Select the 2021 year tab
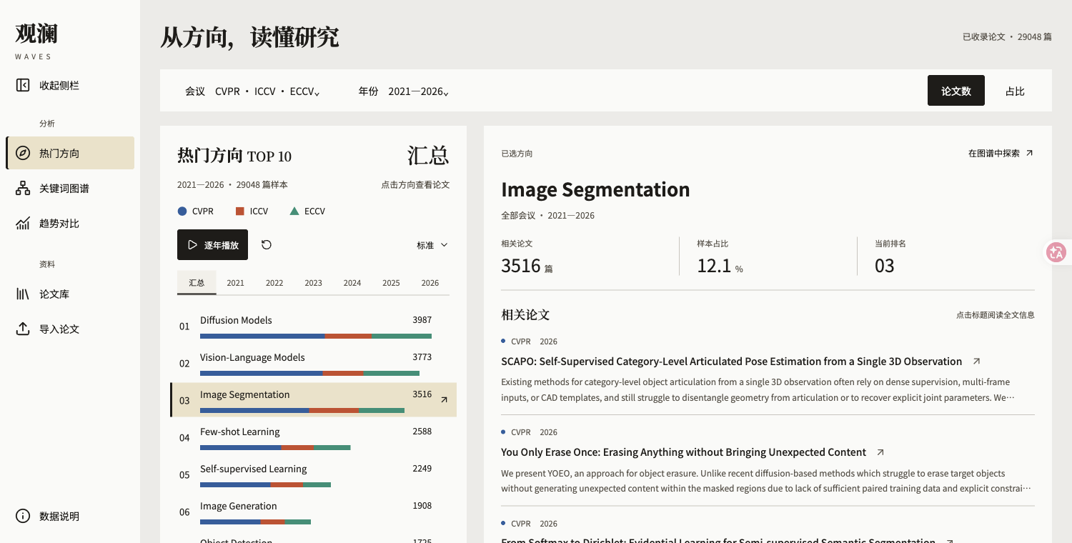Viewport: 1072px width, 543px height. click(236, 283)
